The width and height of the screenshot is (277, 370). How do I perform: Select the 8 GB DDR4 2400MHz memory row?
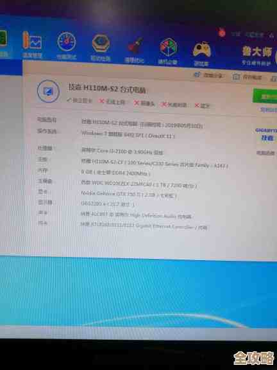tap(115, 173)
